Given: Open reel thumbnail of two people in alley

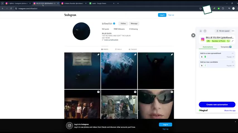Looking at the screenshot, I should 119,104.
